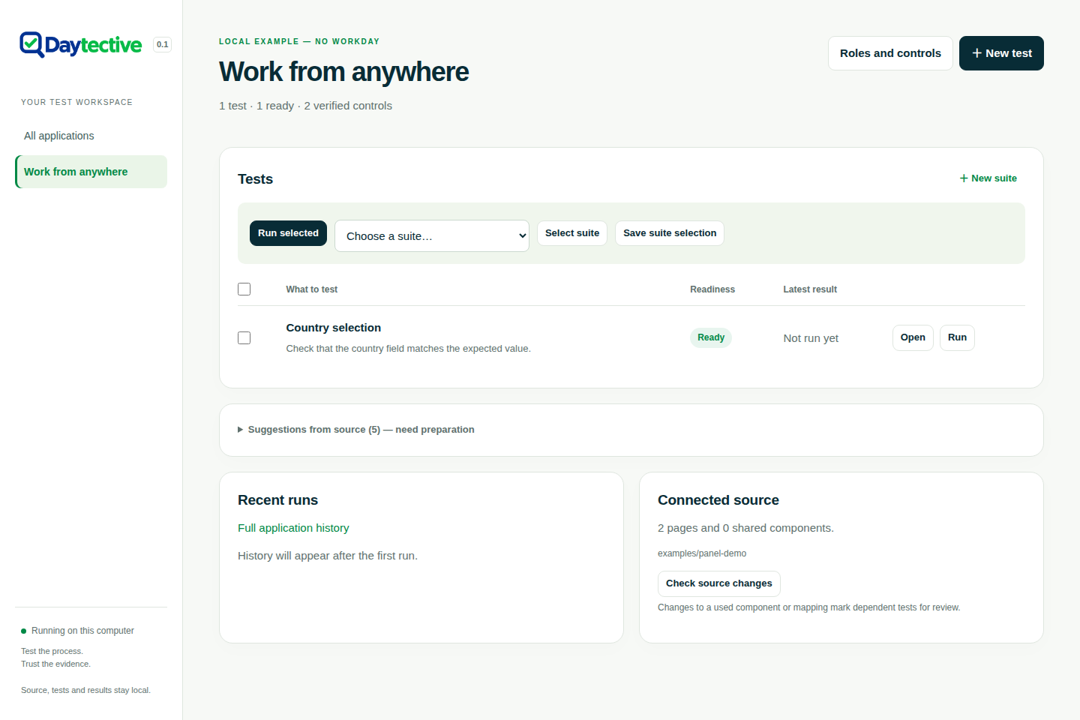Click the 0.1 version badge
This screenshot has height=720, width=1080.
point(162,44)
